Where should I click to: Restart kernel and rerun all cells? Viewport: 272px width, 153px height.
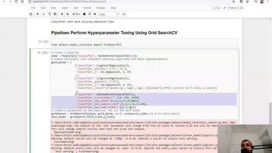(95, 14)
